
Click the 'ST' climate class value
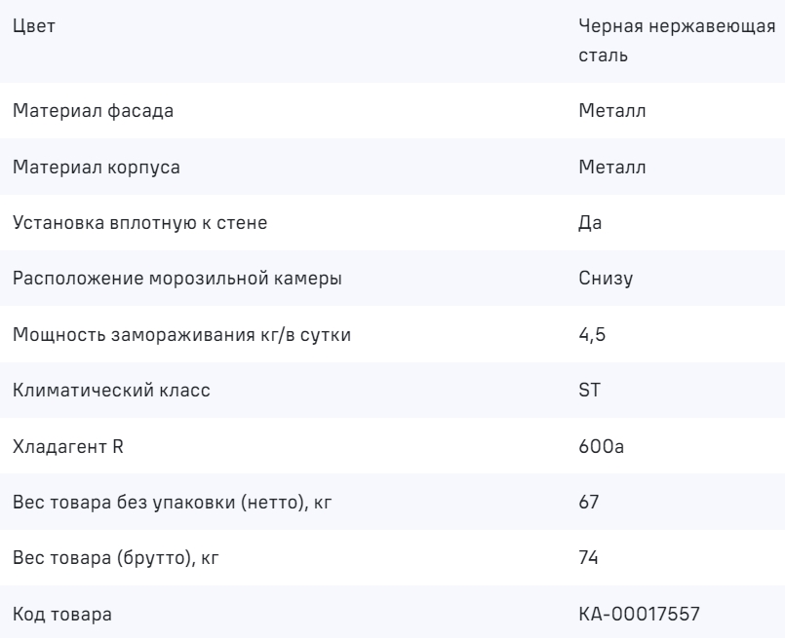pos(588,392)
